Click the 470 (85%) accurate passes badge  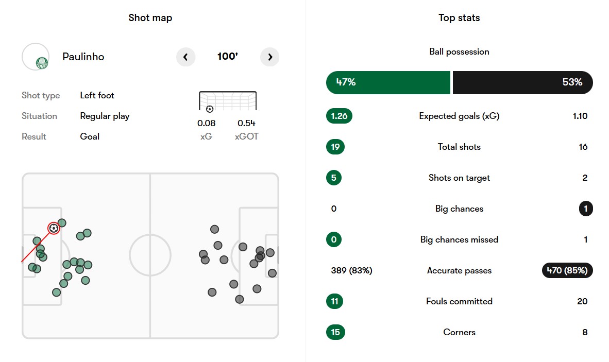567,270
